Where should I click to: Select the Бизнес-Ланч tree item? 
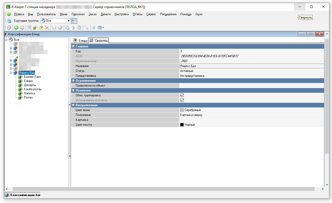tap(32, 77)
